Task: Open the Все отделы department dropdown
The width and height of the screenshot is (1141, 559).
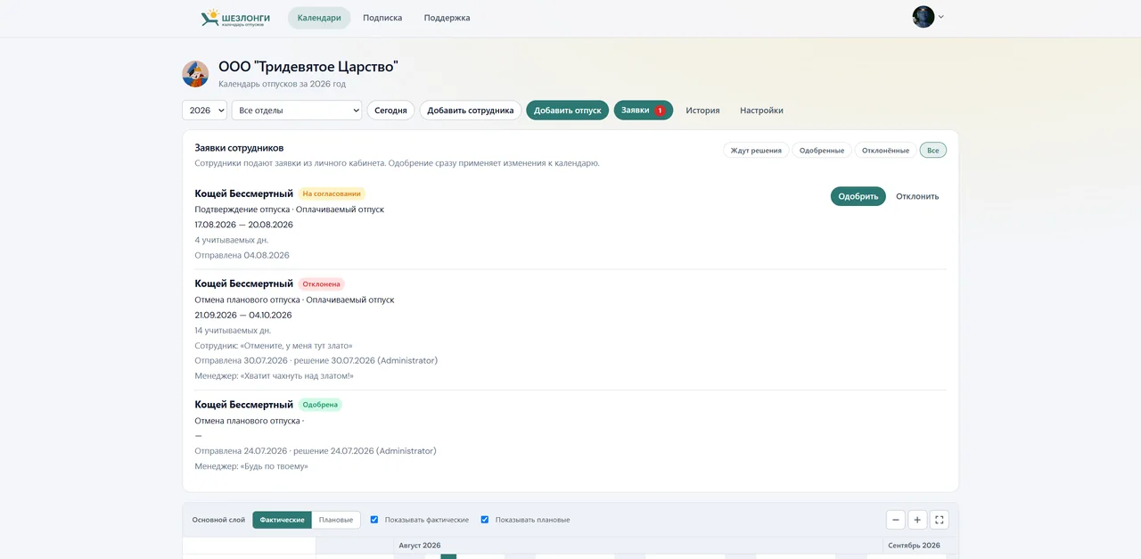Action: pos(297,111)
